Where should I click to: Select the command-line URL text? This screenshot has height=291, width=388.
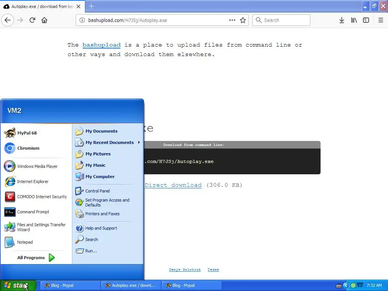(179, 161)
